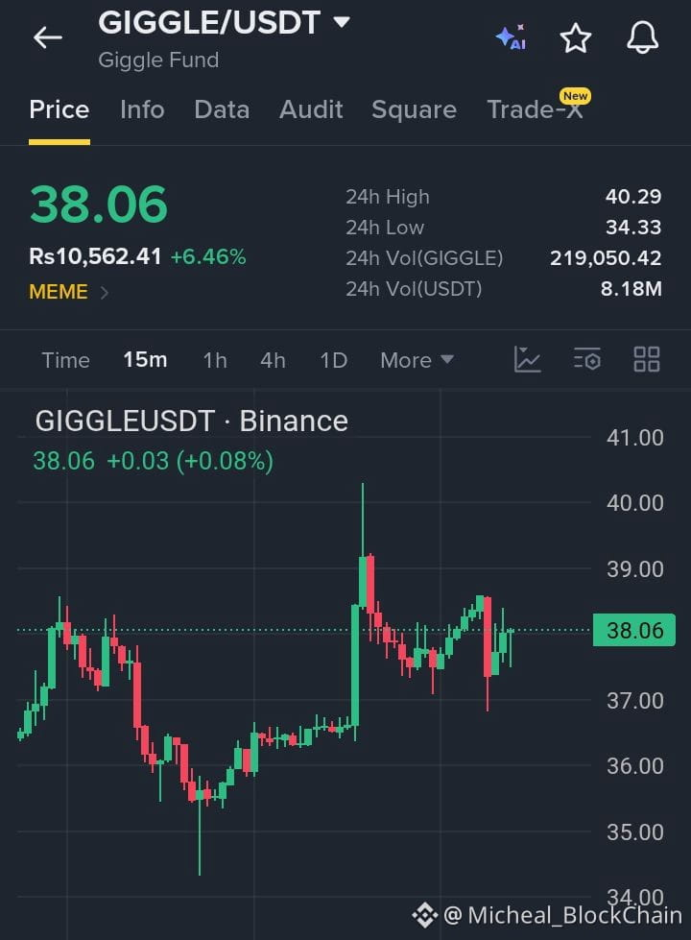
Task: Switch to the Data tab
Action: tap(222, 109)
